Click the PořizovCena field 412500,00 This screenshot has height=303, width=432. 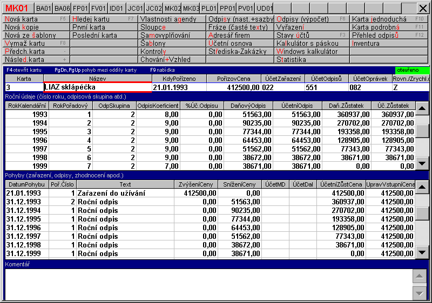click(234, 87)
